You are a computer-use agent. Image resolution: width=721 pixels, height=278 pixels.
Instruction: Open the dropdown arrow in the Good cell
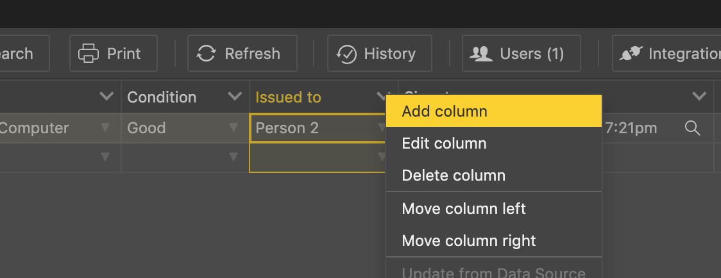click(234, 128)
